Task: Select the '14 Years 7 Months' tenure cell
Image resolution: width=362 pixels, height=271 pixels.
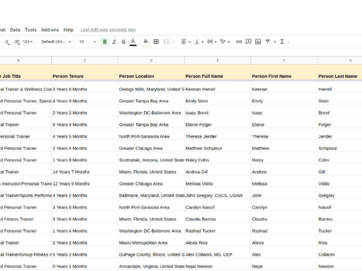Action: (x=85, y=170)
